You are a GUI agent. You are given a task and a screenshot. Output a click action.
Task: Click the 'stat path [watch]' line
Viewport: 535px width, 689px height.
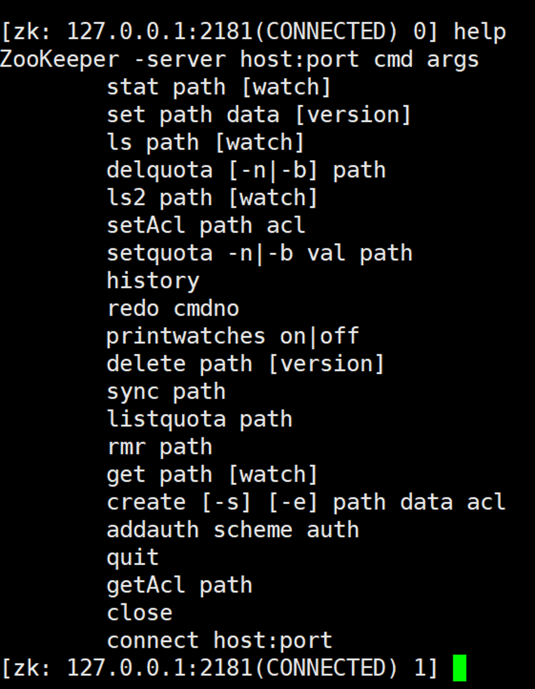(x=218, y=87)
